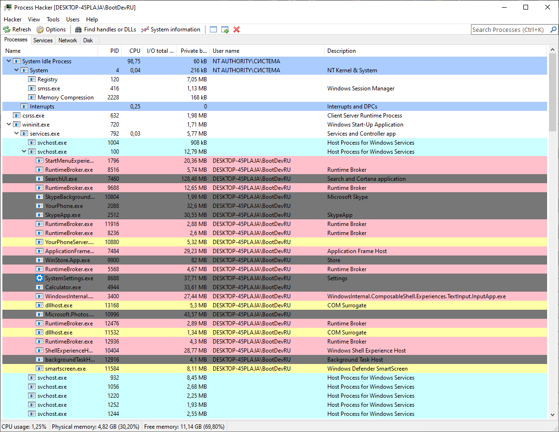
Task: Click the vertical scrollbar down arrow
Action: coord(553,414)
